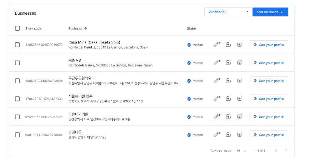
Task: Tick the checkbox for 인경다음 row
Action: 17,135
